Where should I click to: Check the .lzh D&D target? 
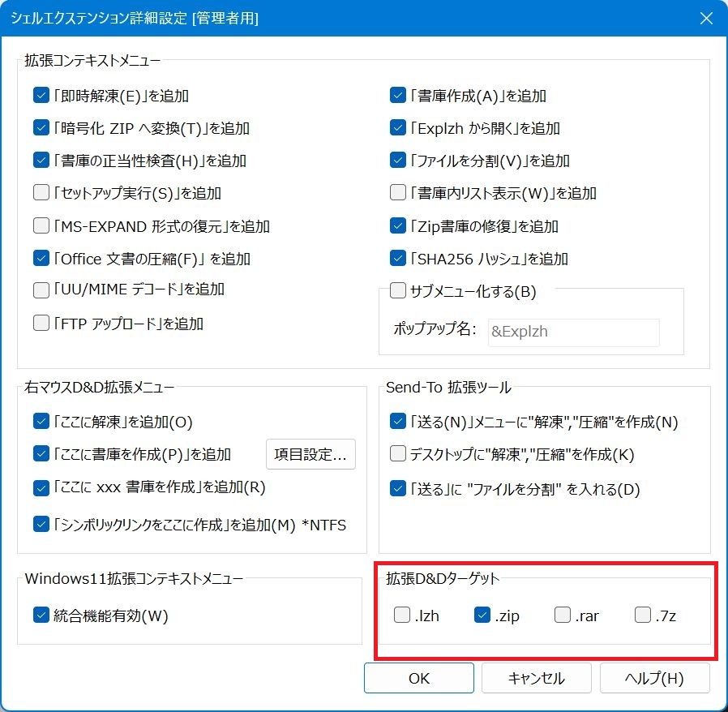[x=402, y=615]
